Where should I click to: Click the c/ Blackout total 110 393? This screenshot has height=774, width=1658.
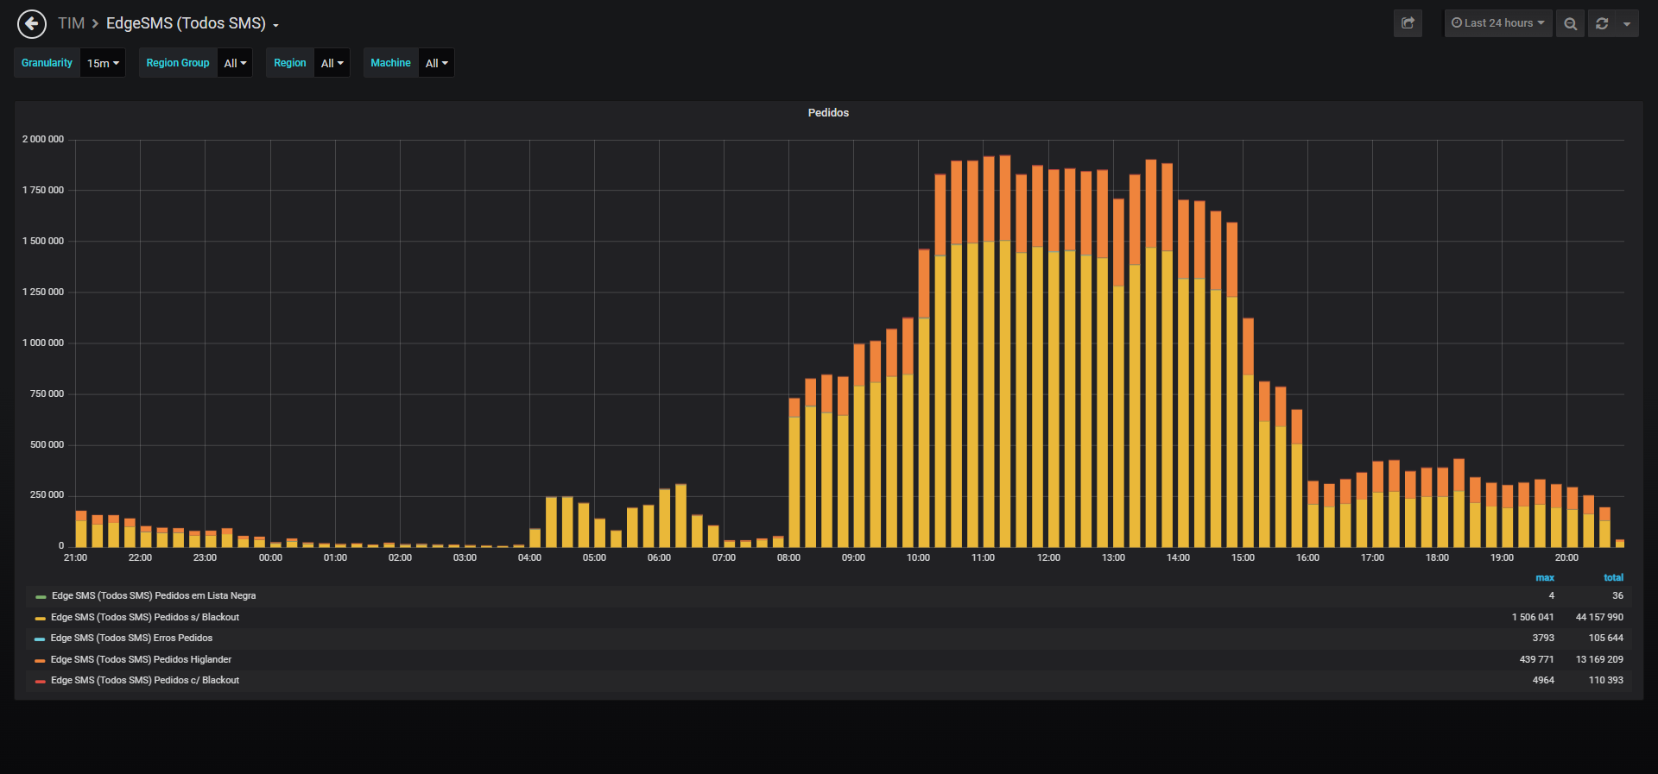(1606, 680)
